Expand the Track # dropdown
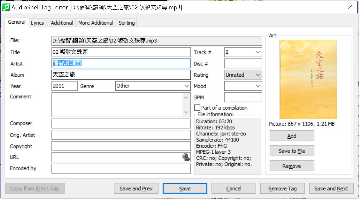 pos(258,52)
